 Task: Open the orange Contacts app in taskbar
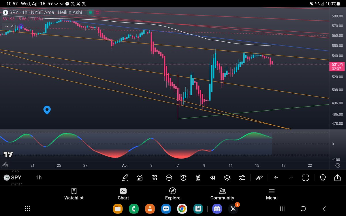point(150,209)
